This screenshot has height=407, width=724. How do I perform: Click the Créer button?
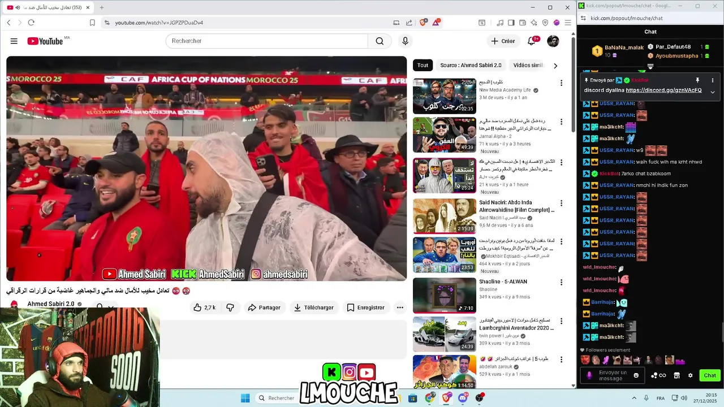point(503,41)
